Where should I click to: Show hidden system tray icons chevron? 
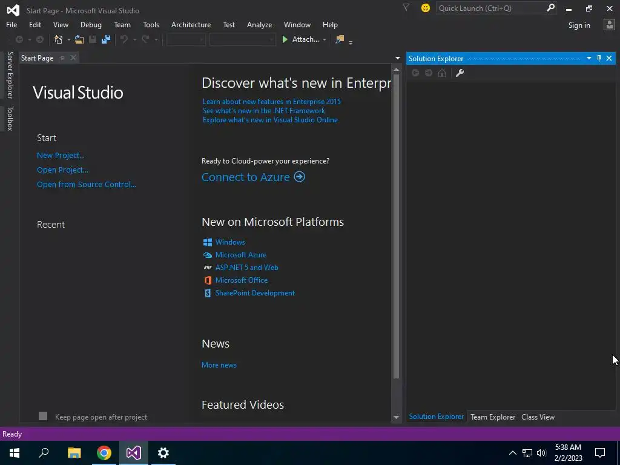tap(512, 453)
